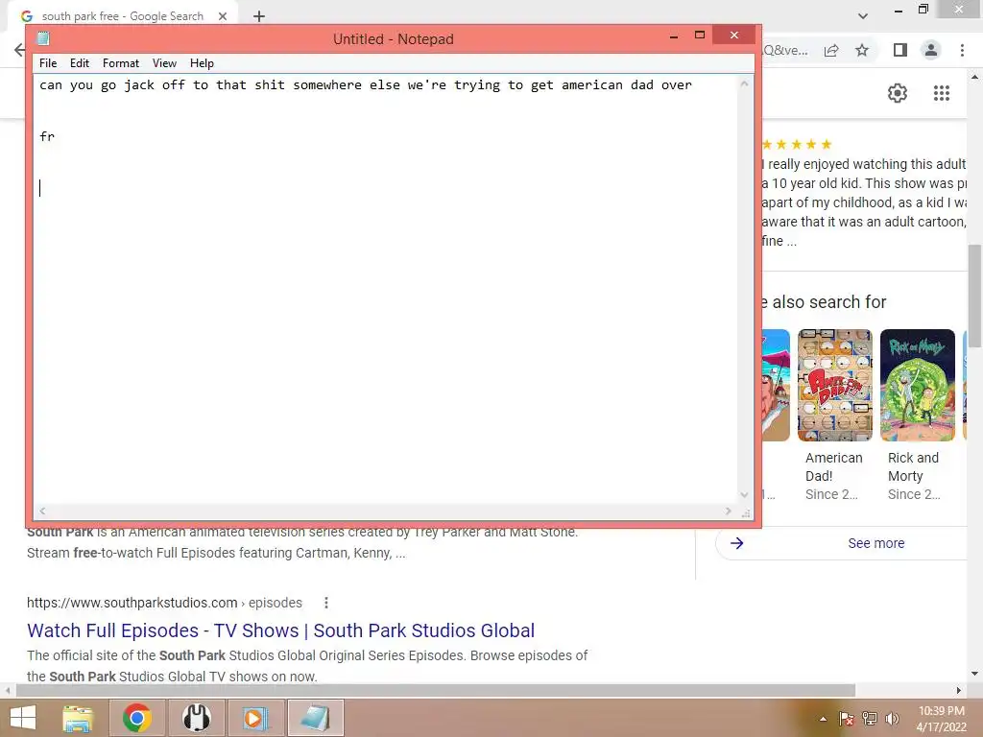The height and width of the screenshot is (737, 983).
Task: Open the media player taskbar icon
Action: pyautogui.click(x=255, y=718)
